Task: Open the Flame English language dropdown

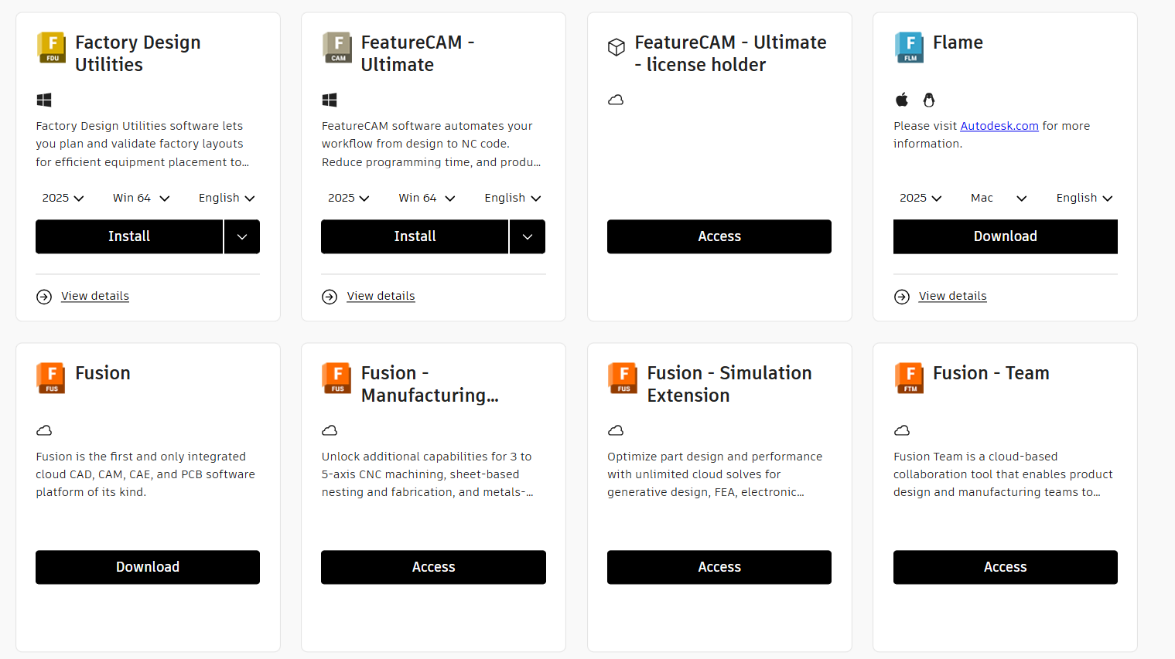Action: 1084,198
